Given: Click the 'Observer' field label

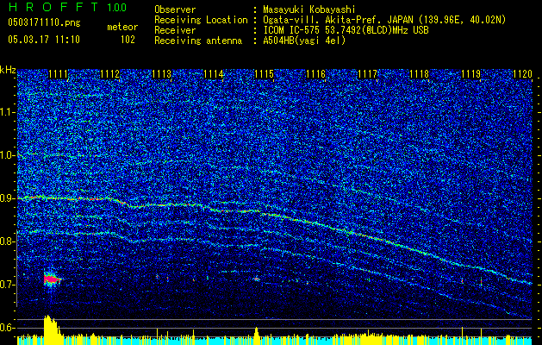Looking at the screenshot, I should (175, 9).
